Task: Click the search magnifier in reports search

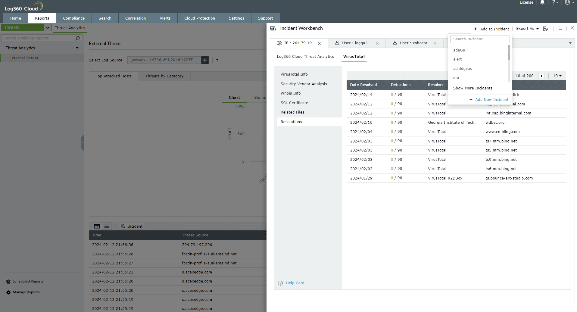Action: 77,38
